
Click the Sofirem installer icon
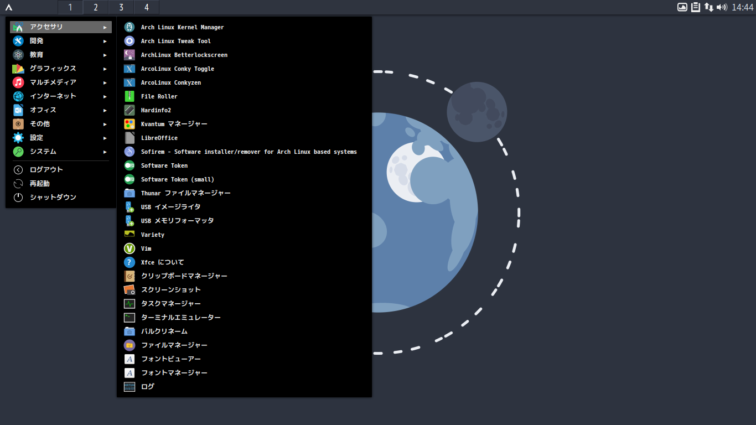click(x=130, y=152)
